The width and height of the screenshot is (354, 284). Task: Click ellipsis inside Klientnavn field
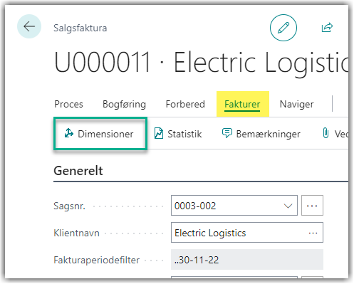(x=313, y=233)
